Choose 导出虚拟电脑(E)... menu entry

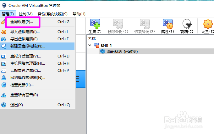point(37,39)
